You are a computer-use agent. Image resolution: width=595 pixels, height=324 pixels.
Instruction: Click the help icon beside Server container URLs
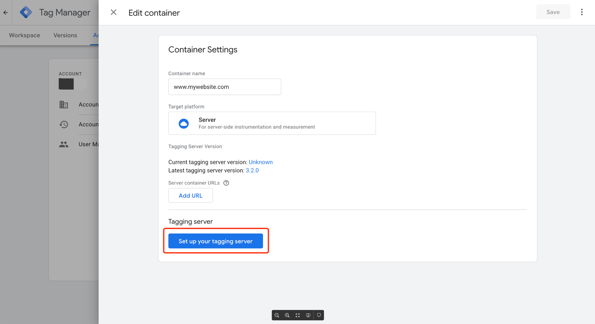pos(226,183)
